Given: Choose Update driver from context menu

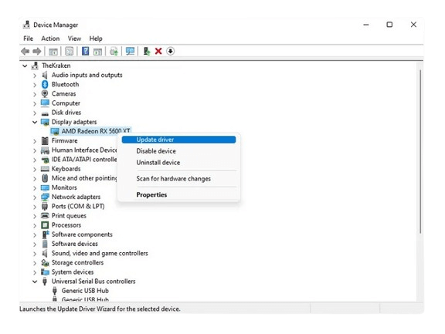Looking at the screenshot, I should pos(178,140).
